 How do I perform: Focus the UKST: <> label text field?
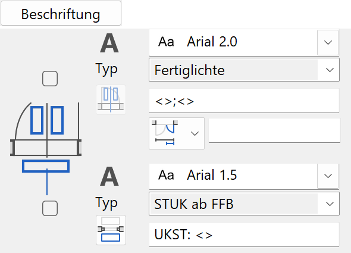244,235
